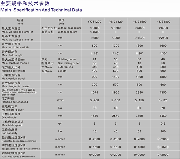Click the 'Φ1400' cell
Image resolution: width=180 pixels, height=159 pixels.
(x=139, y=38)
